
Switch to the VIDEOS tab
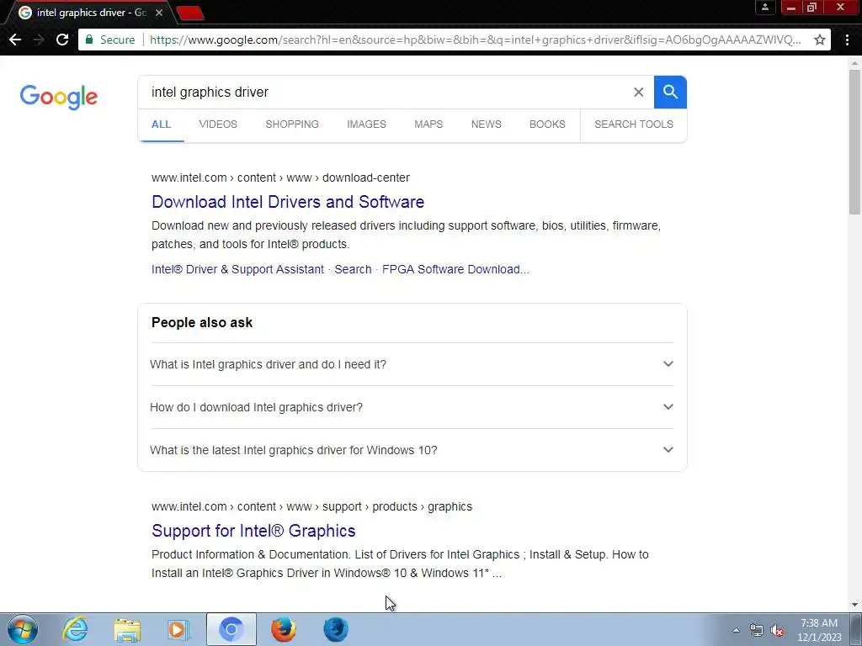[218, 124]
